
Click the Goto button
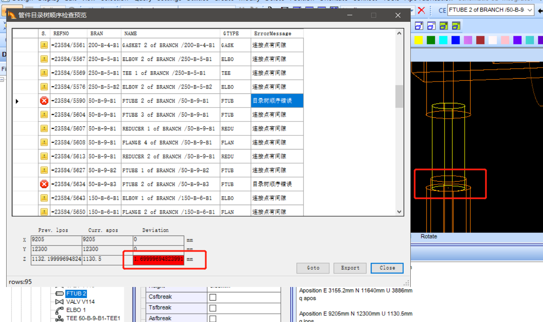point(313,268)
